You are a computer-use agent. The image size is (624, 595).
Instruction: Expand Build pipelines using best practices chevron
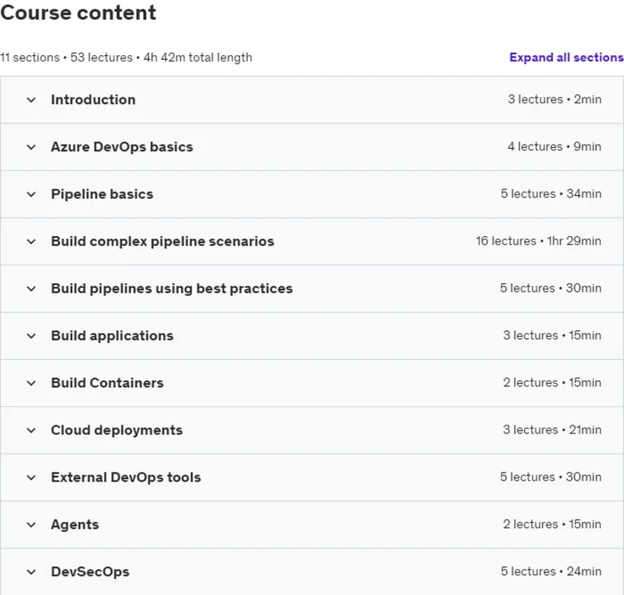(31, 289)
